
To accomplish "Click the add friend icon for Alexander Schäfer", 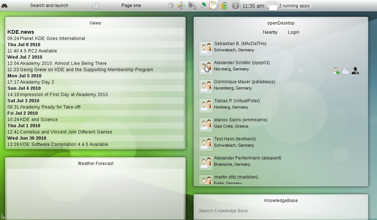I will tap(336, 71).
